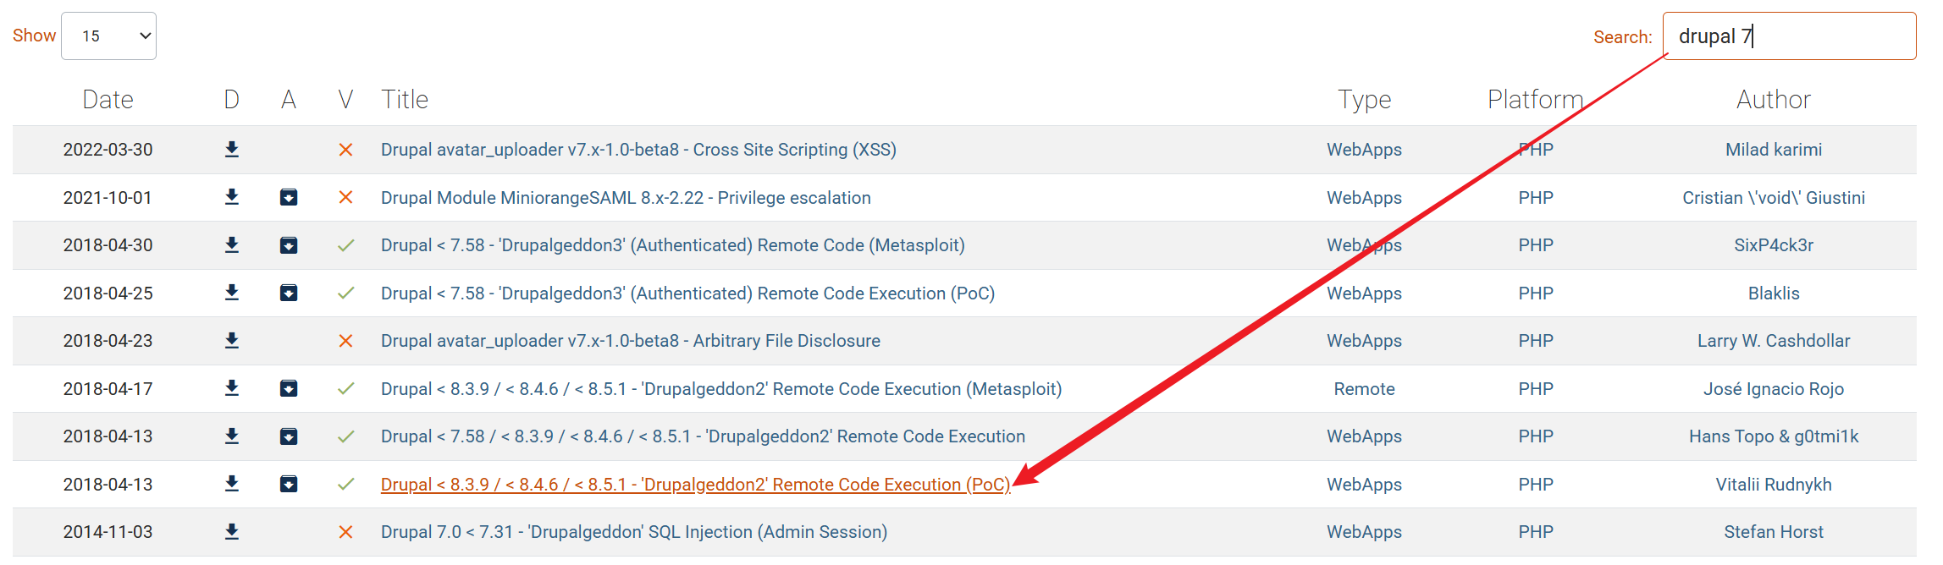This screenshot has height=565, width=1943.
Task: Click unverified X mark on 2014-11-03 row
Action: [345, 532]
